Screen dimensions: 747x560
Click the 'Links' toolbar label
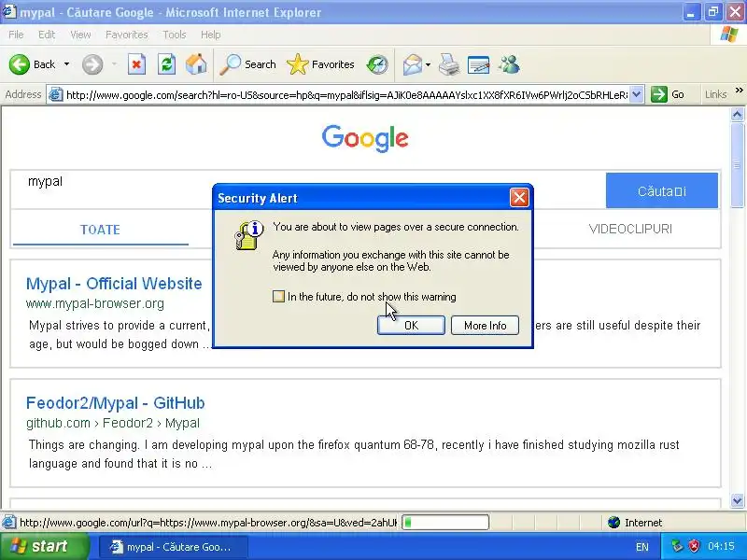(715, 94)
